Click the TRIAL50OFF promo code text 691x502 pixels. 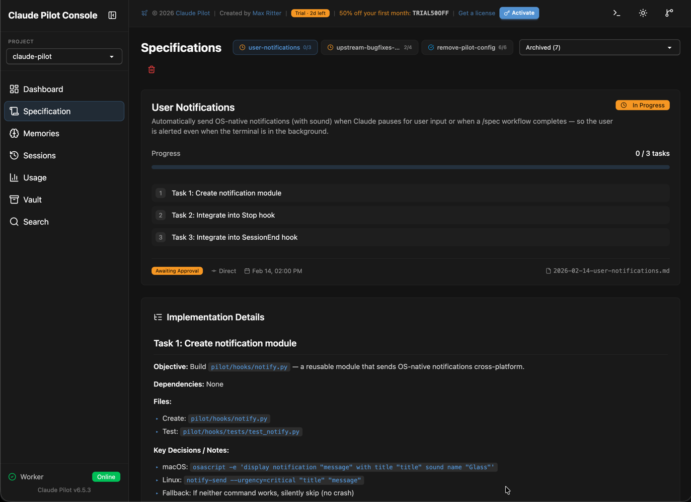point(430,13)
